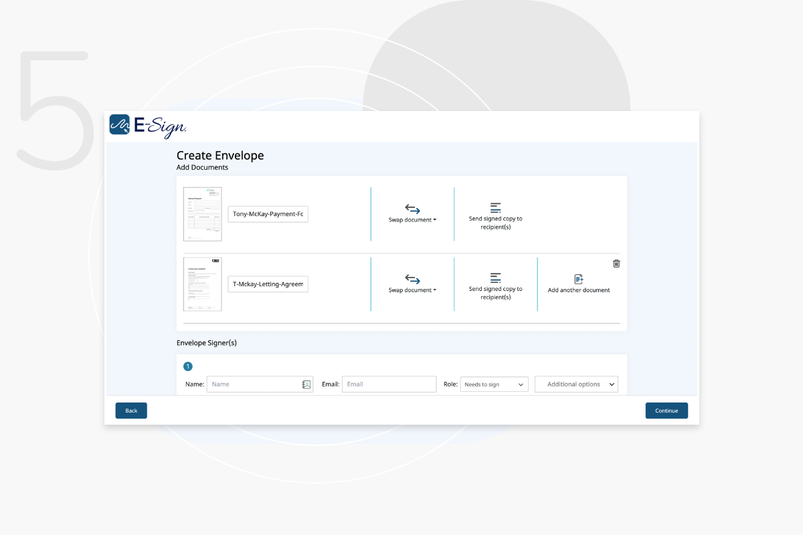Open the Letting Agreement document thumbnail
This screenshot has height=535, width=803.
click(x=203, y=284)
